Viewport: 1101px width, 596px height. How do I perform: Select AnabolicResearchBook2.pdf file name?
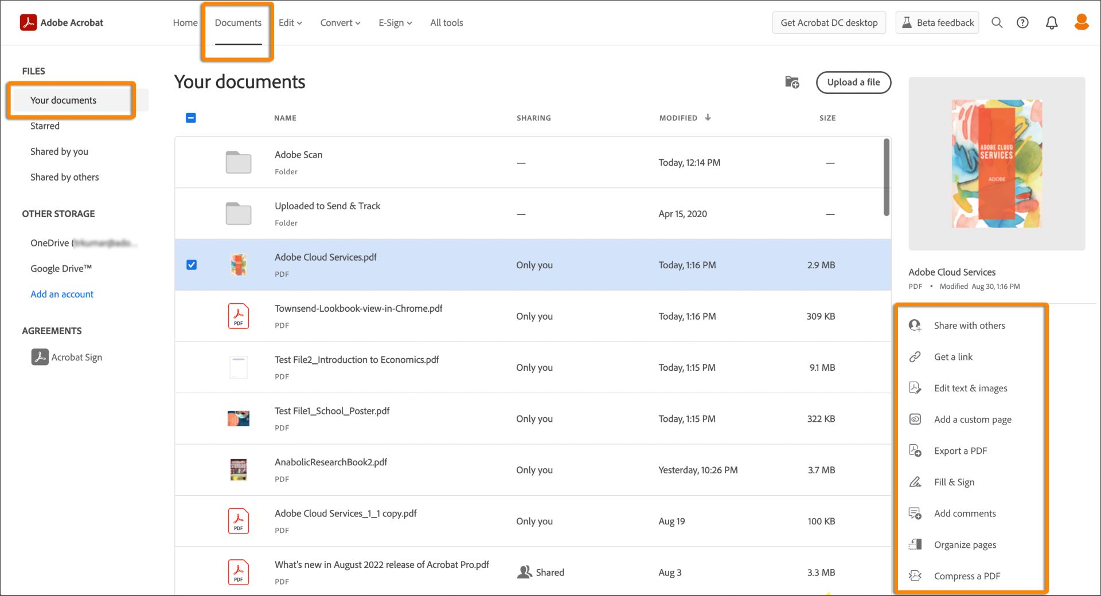pyautogui.click(x=330, y=462)
